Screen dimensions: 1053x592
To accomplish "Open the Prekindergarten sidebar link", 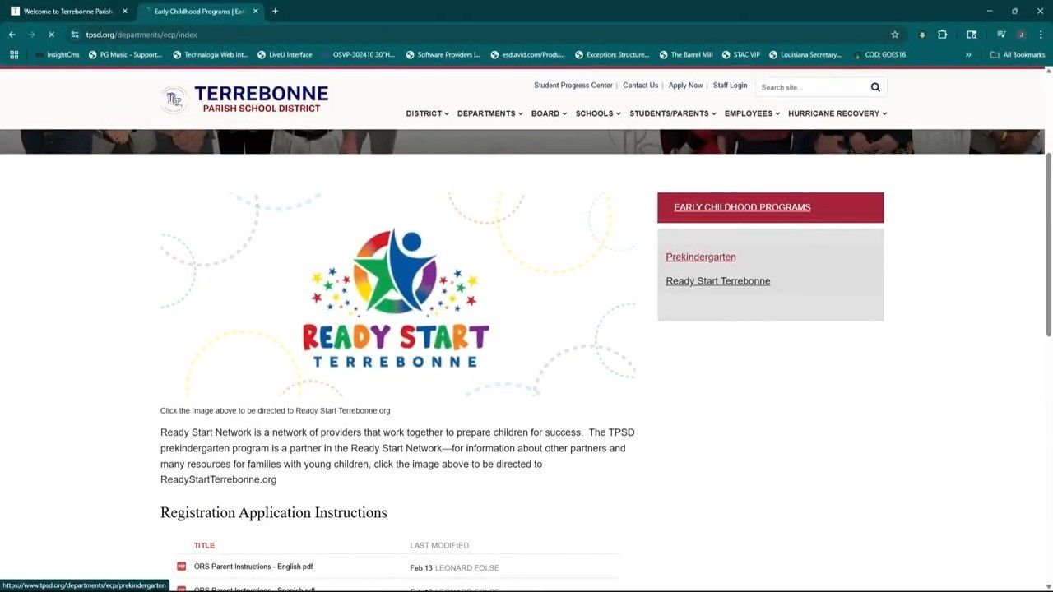I will (701, 257).
